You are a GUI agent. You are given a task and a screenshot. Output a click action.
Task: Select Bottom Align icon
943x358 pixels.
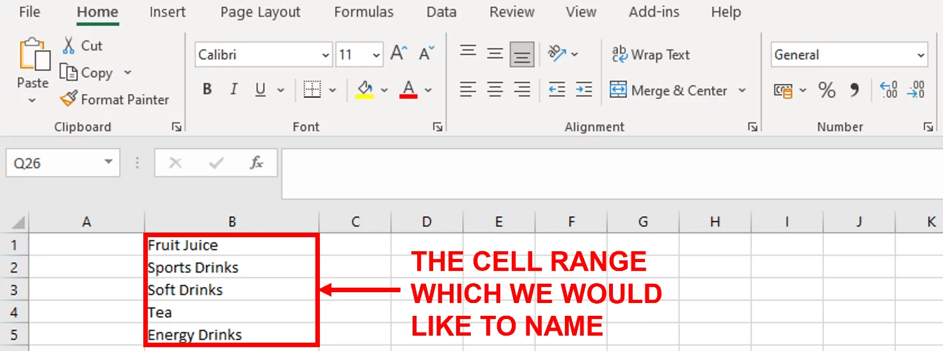coord(522,55)
